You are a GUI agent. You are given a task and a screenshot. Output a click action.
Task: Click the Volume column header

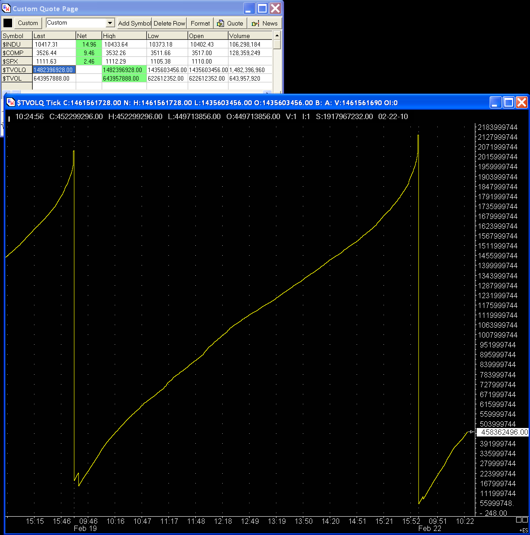(x=250, y=36)
